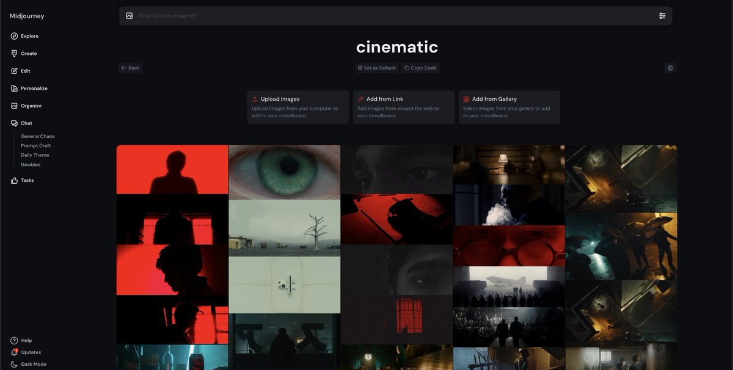This screenshot has width=733, height=370.
Task: Click the Explore compass icon
Action: (x=14, y=36)
